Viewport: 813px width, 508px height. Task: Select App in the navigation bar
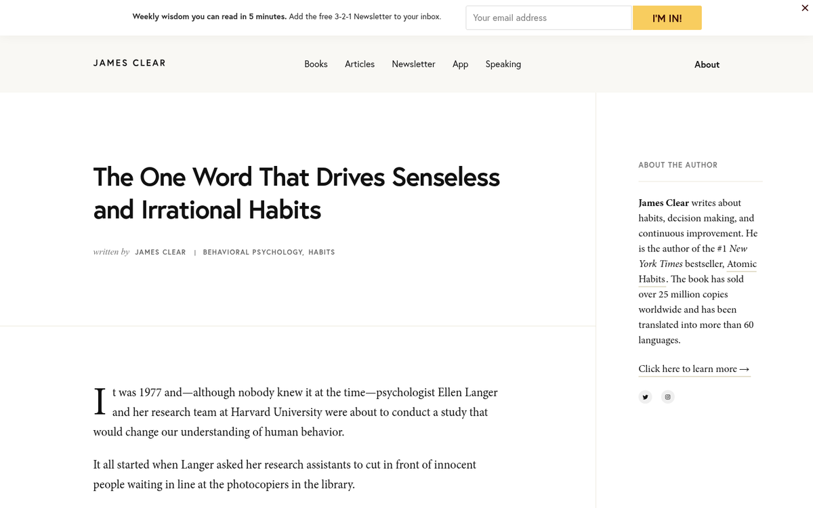coord(460,64)
